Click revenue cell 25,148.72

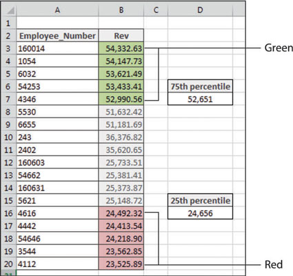tap(121, 201)
